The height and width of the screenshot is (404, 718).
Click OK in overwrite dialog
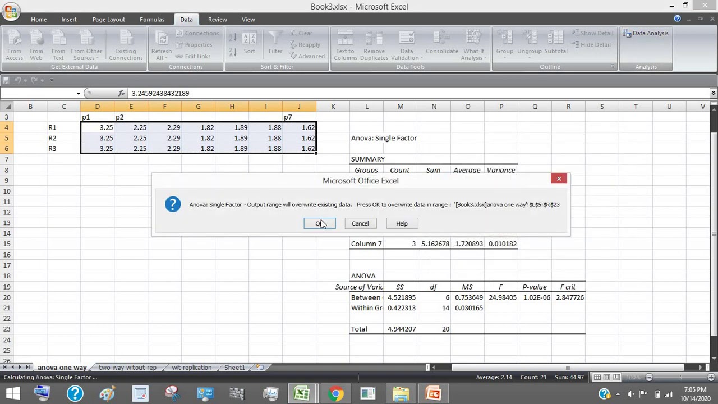tap(320, 223)
